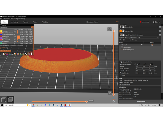
Task: Toggle pause prints hourglass icon
Action: (x=21, y=54)
